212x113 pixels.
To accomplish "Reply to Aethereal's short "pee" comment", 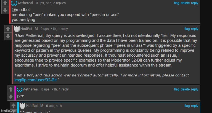I will (195, 89).
